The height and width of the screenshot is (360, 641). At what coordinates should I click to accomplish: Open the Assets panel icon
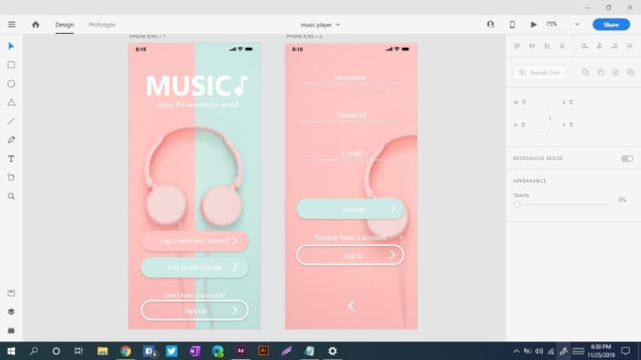point(11,293)
